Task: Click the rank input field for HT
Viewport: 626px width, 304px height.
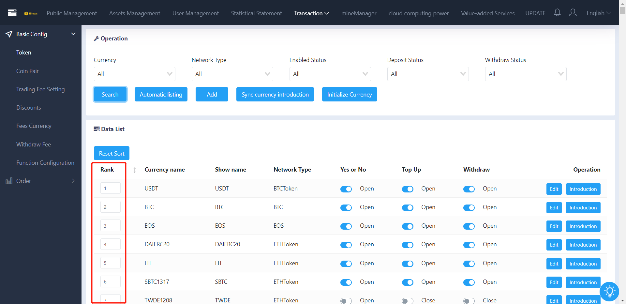Action: pyautogui.click(x=111, y=263)
